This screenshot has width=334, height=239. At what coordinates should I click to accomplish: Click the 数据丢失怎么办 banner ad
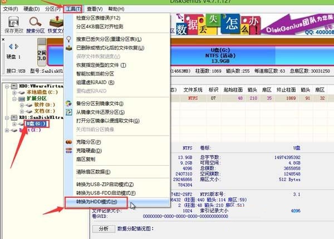coord(218,24)
